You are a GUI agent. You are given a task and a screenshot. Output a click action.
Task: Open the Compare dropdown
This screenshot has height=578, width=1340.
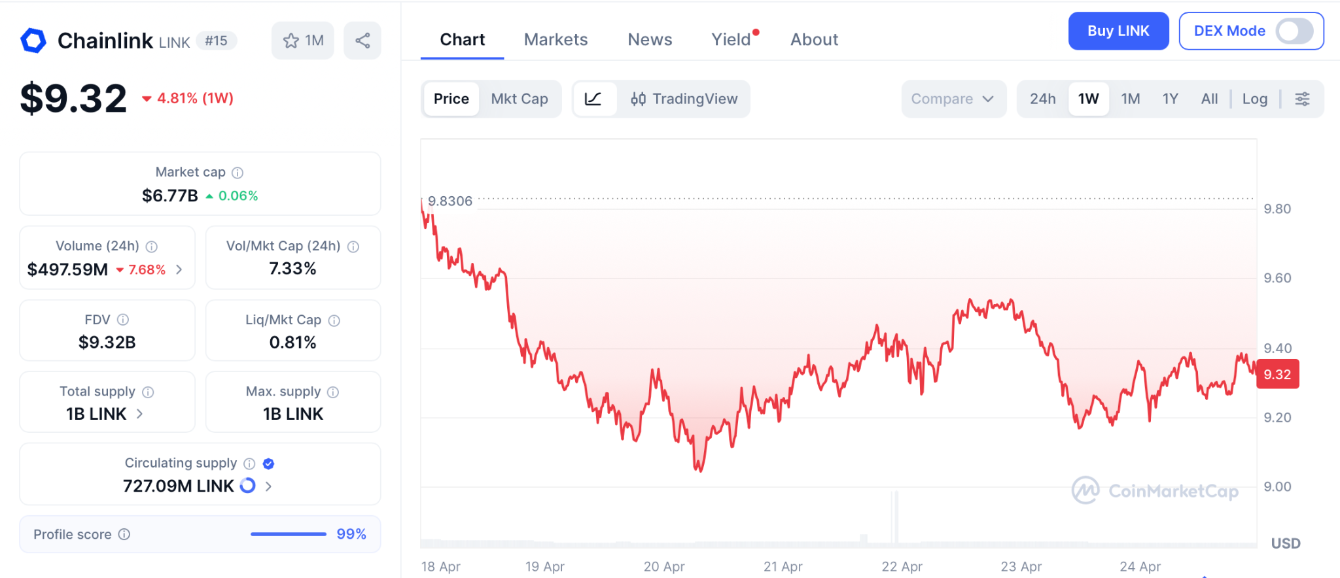point(953,99)
